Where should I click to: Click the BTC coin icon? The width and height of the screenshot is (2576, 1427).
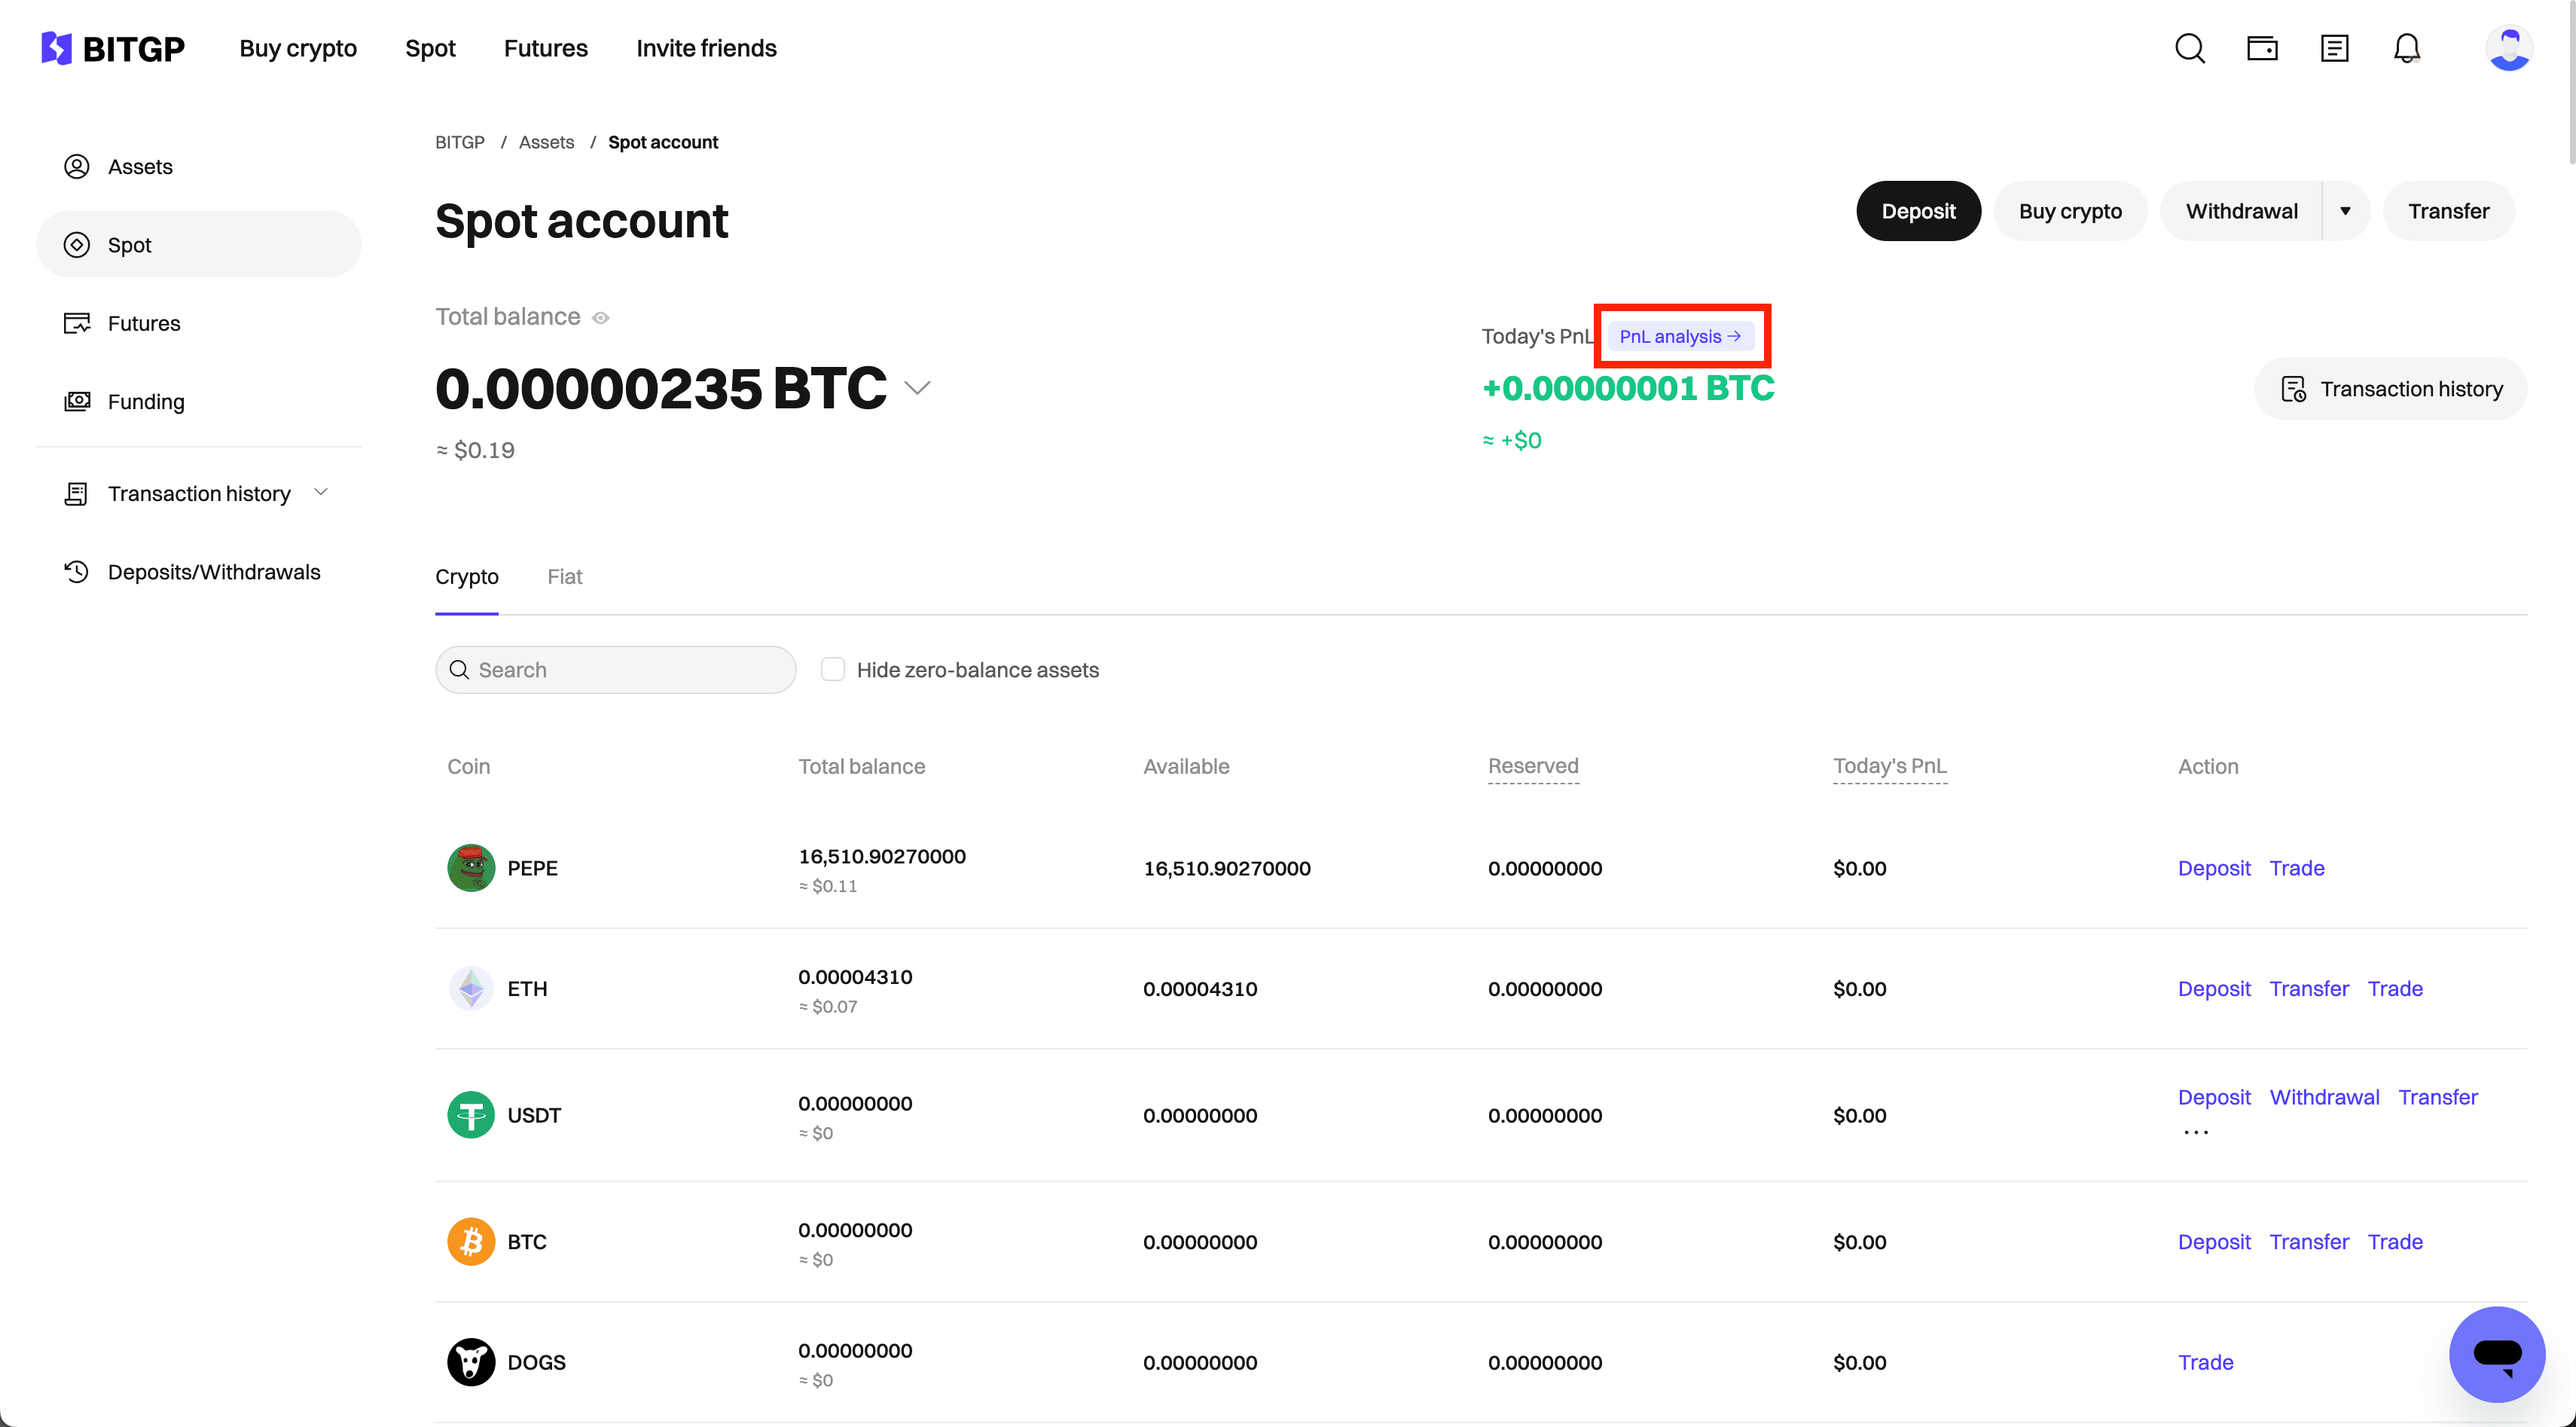pos(471,1242)
